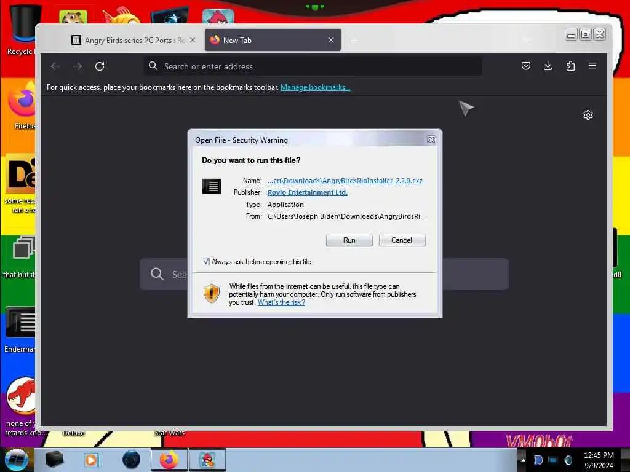Open a new tab with the plus button
Screen dimensions: 630x472
(354, 41)
